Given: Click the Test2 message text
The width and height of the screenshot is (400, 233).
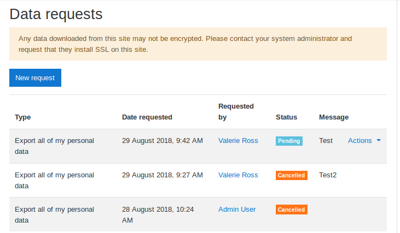Looking at the screenshot, I should 328,175.
